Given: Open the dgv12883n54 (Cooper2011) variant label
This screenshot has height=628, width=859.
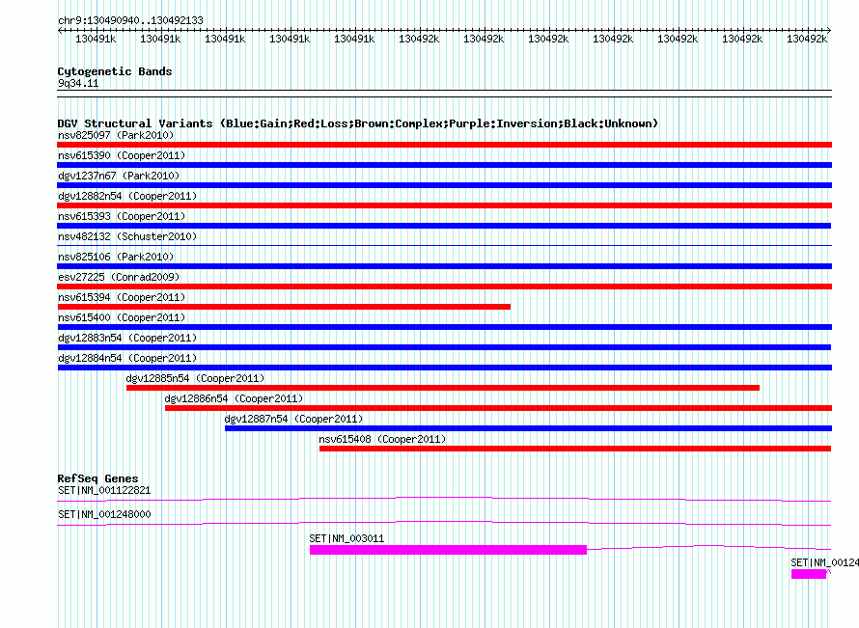Looking at the screenshot, I should (127, 338).
